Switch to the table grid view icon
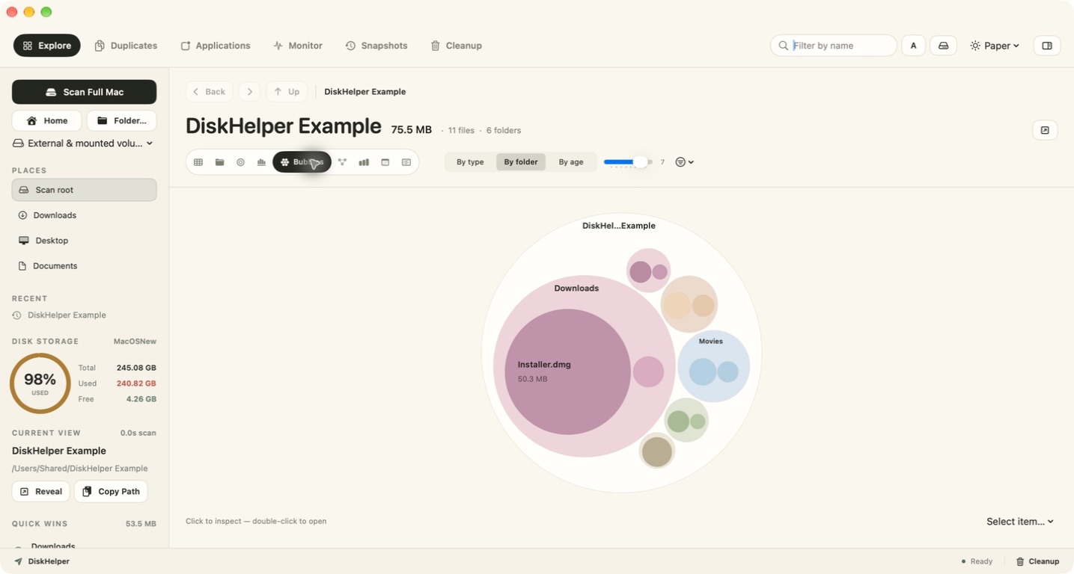Image resolution: width=1074 pixels, height=574 pixels. (x=198, y=162)
